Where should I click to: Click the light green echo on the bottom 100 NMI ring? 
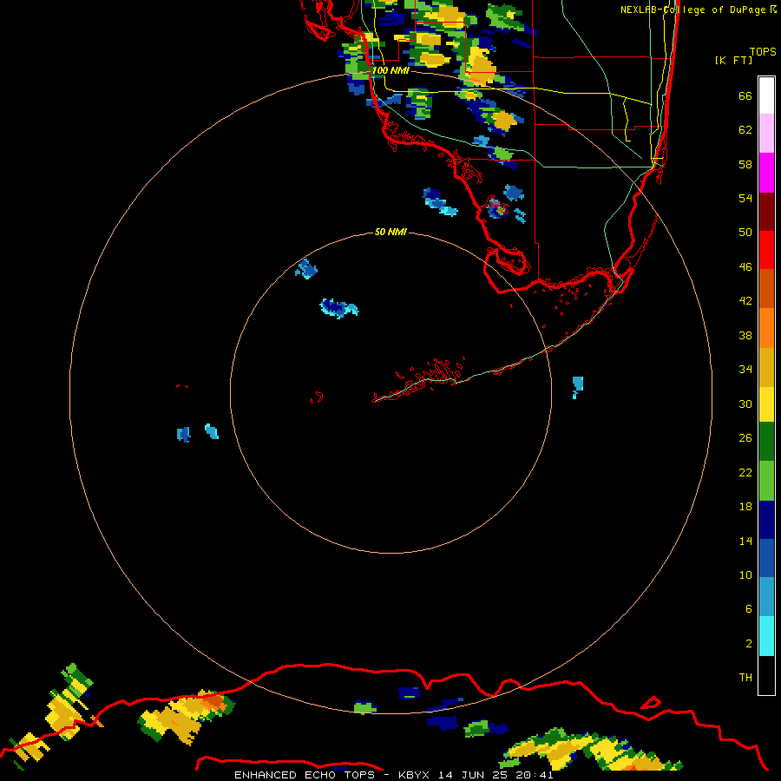[364, 707]
